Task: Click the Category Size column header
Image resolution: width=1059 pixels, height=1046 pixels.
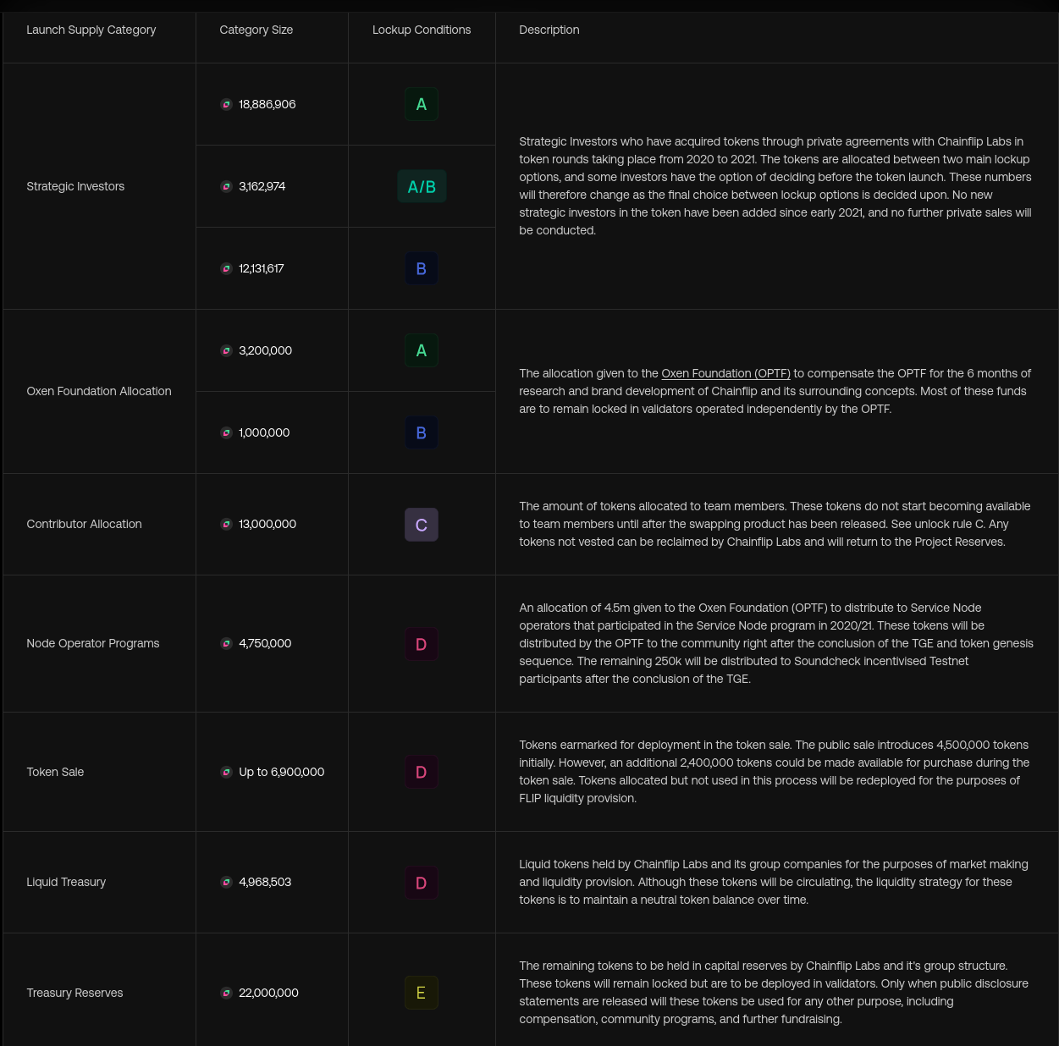Action: click(256, 30)
